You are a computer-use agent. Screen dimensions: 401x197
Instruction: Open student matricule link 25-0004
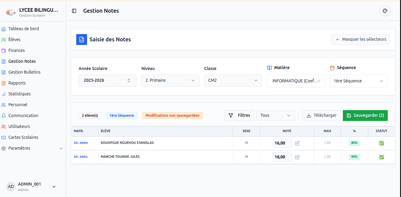pos(81,143)
